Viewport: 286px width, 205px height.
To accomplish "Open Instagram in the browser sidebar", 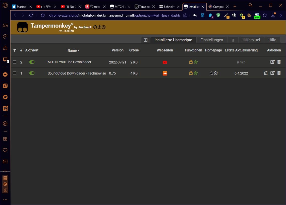I will click(x=5, y=86).
